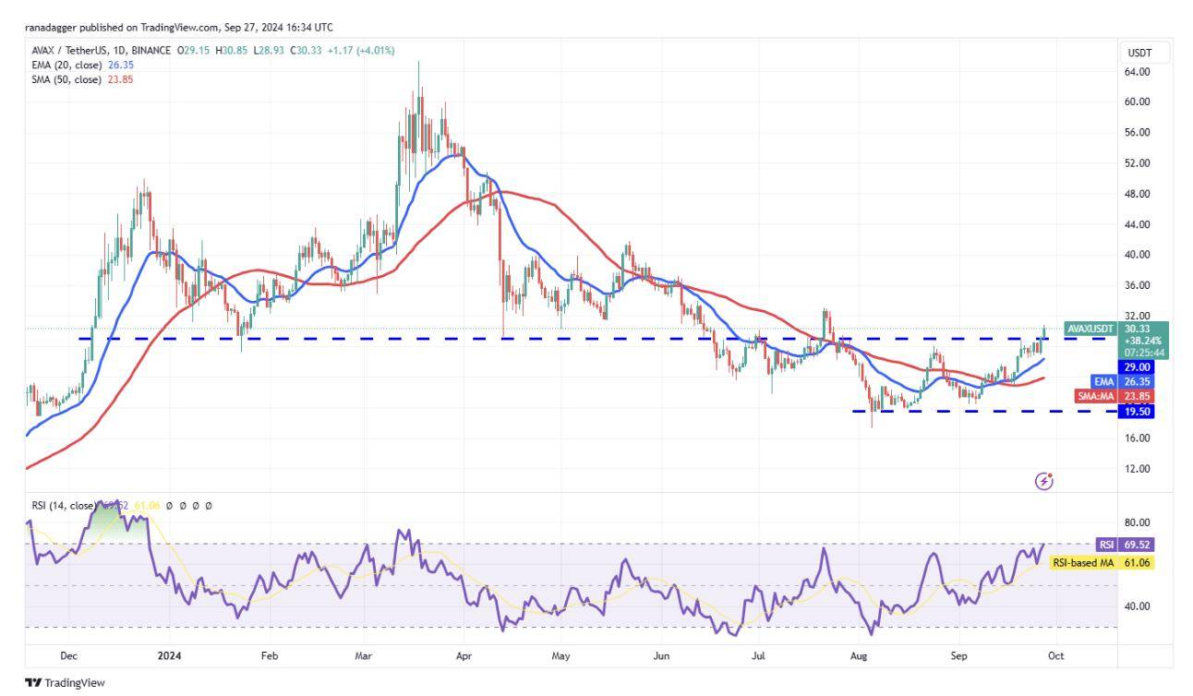Click the USDT currency label above price scale
Viewport: 1193px width, 696px height.
[x=1139, y=54]
